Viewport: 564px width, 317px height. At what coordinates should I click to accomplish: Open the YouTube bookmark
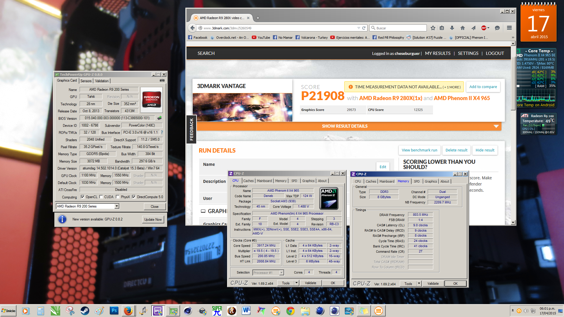tap(261, 38)
